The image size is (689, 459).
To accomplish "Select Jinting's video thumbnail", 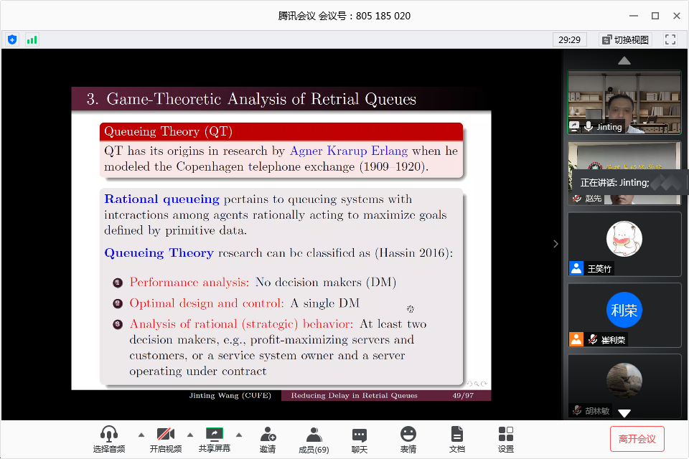I will 624,102.
